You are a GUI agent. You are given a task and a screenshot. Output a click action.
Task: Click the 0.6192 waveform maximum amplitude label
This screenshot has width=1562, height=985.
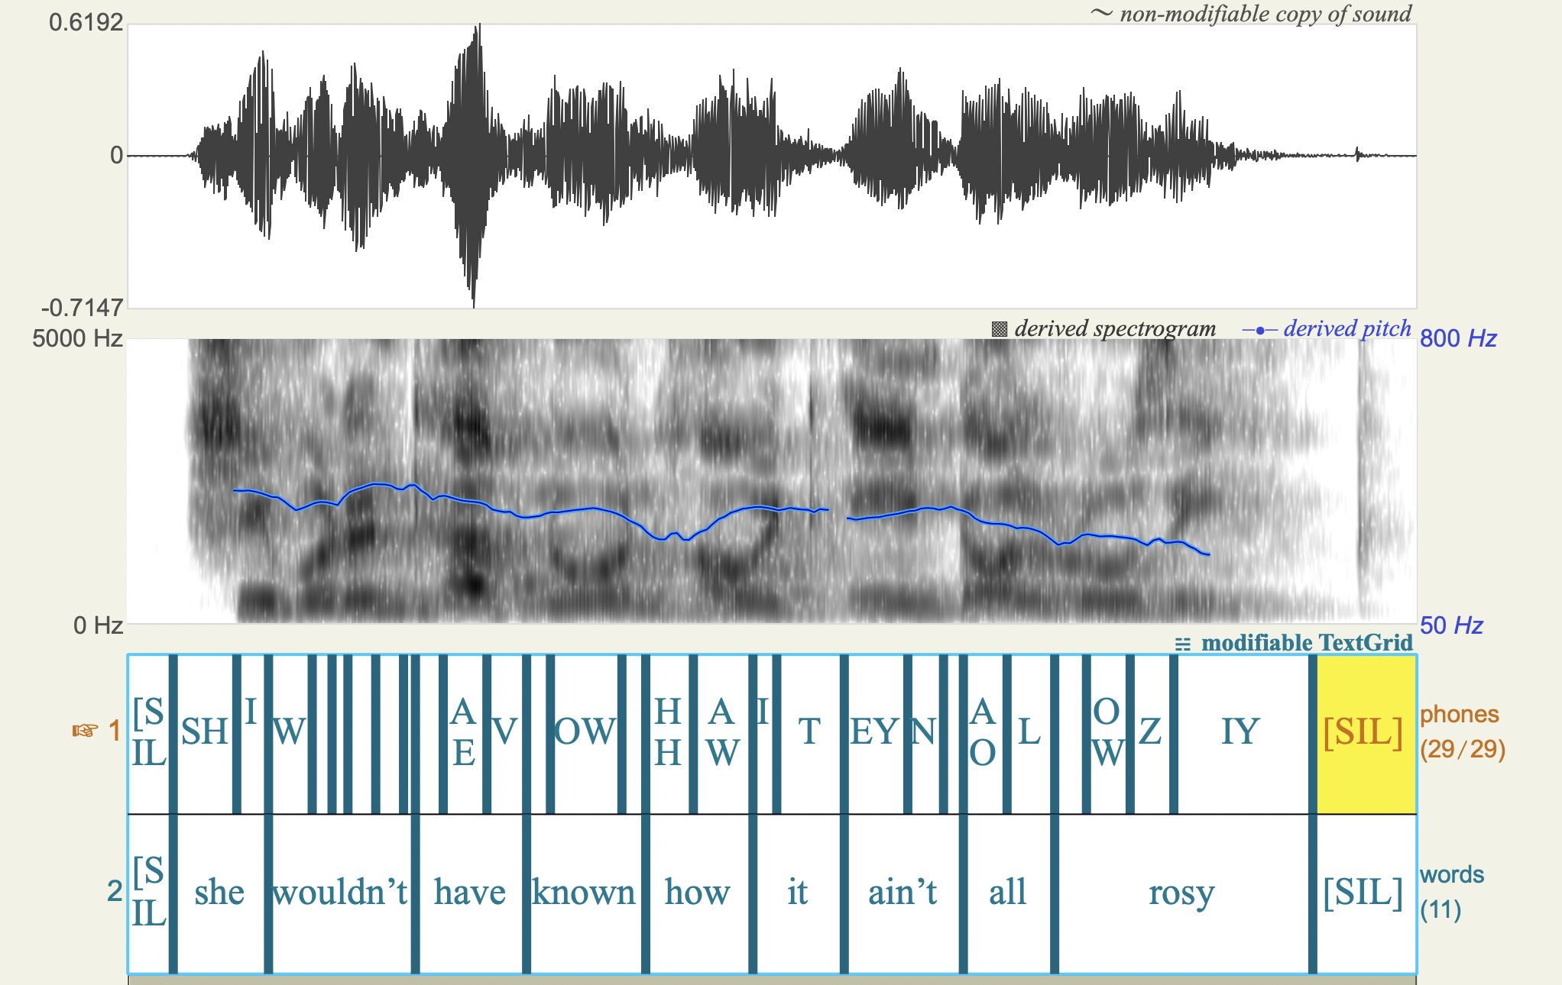point(86,22)
